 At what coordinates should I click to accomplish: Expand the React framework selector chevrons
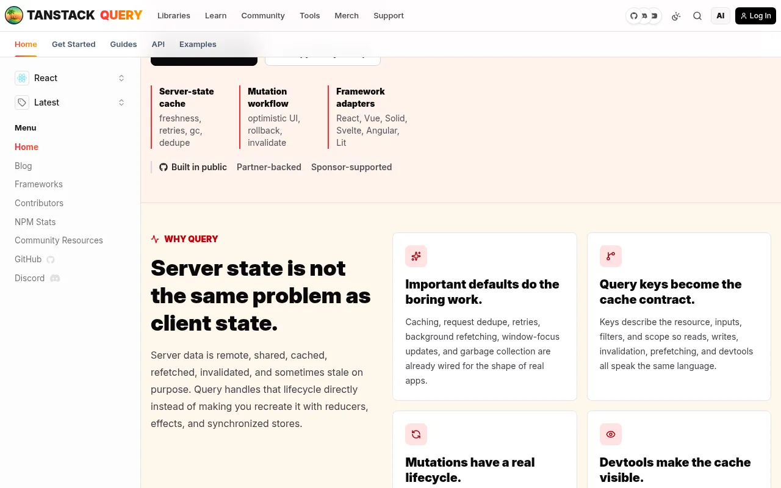(x=121, y=78)
